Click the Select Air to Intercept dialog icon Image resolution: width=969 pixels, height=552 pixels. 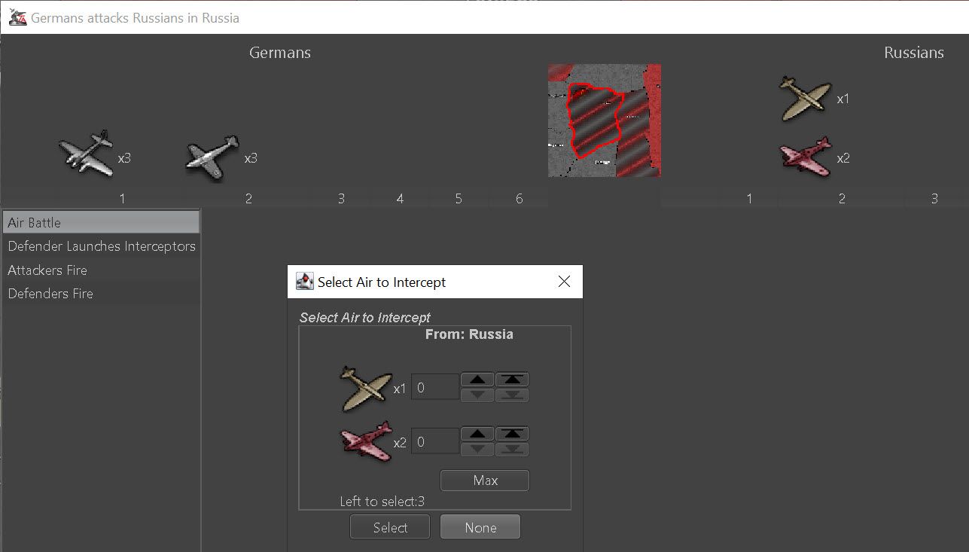click(x=305, y=282)
